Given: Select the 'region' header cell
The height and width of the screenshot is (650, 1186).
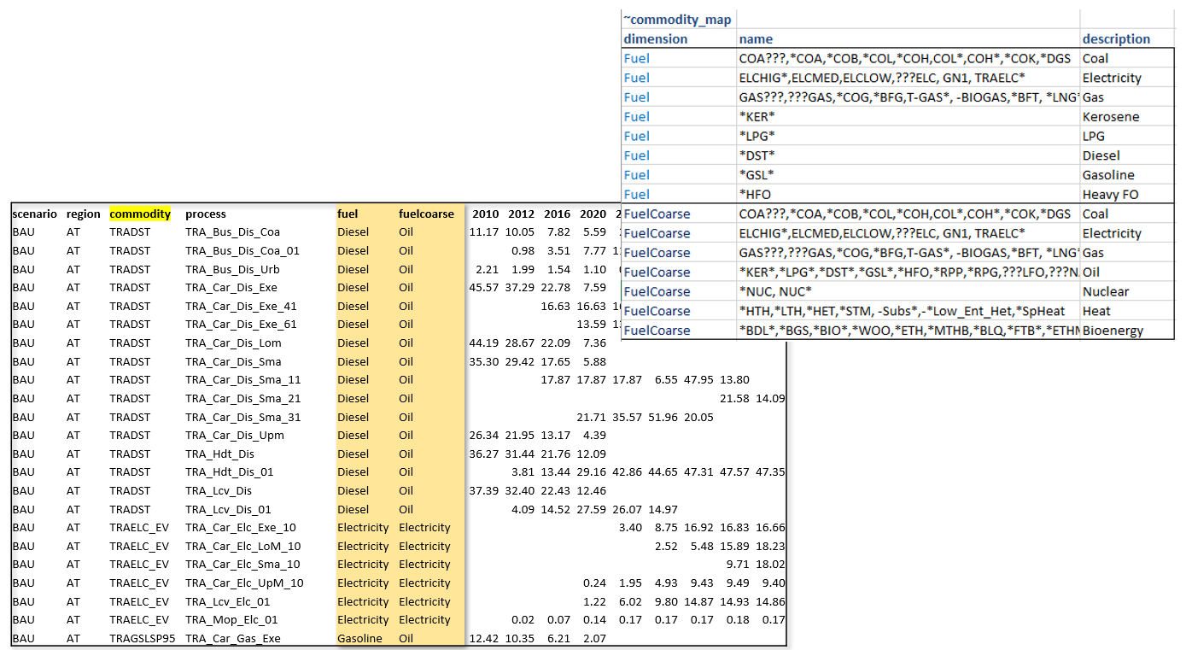Looking at the screenshot, I should point(84,214).
